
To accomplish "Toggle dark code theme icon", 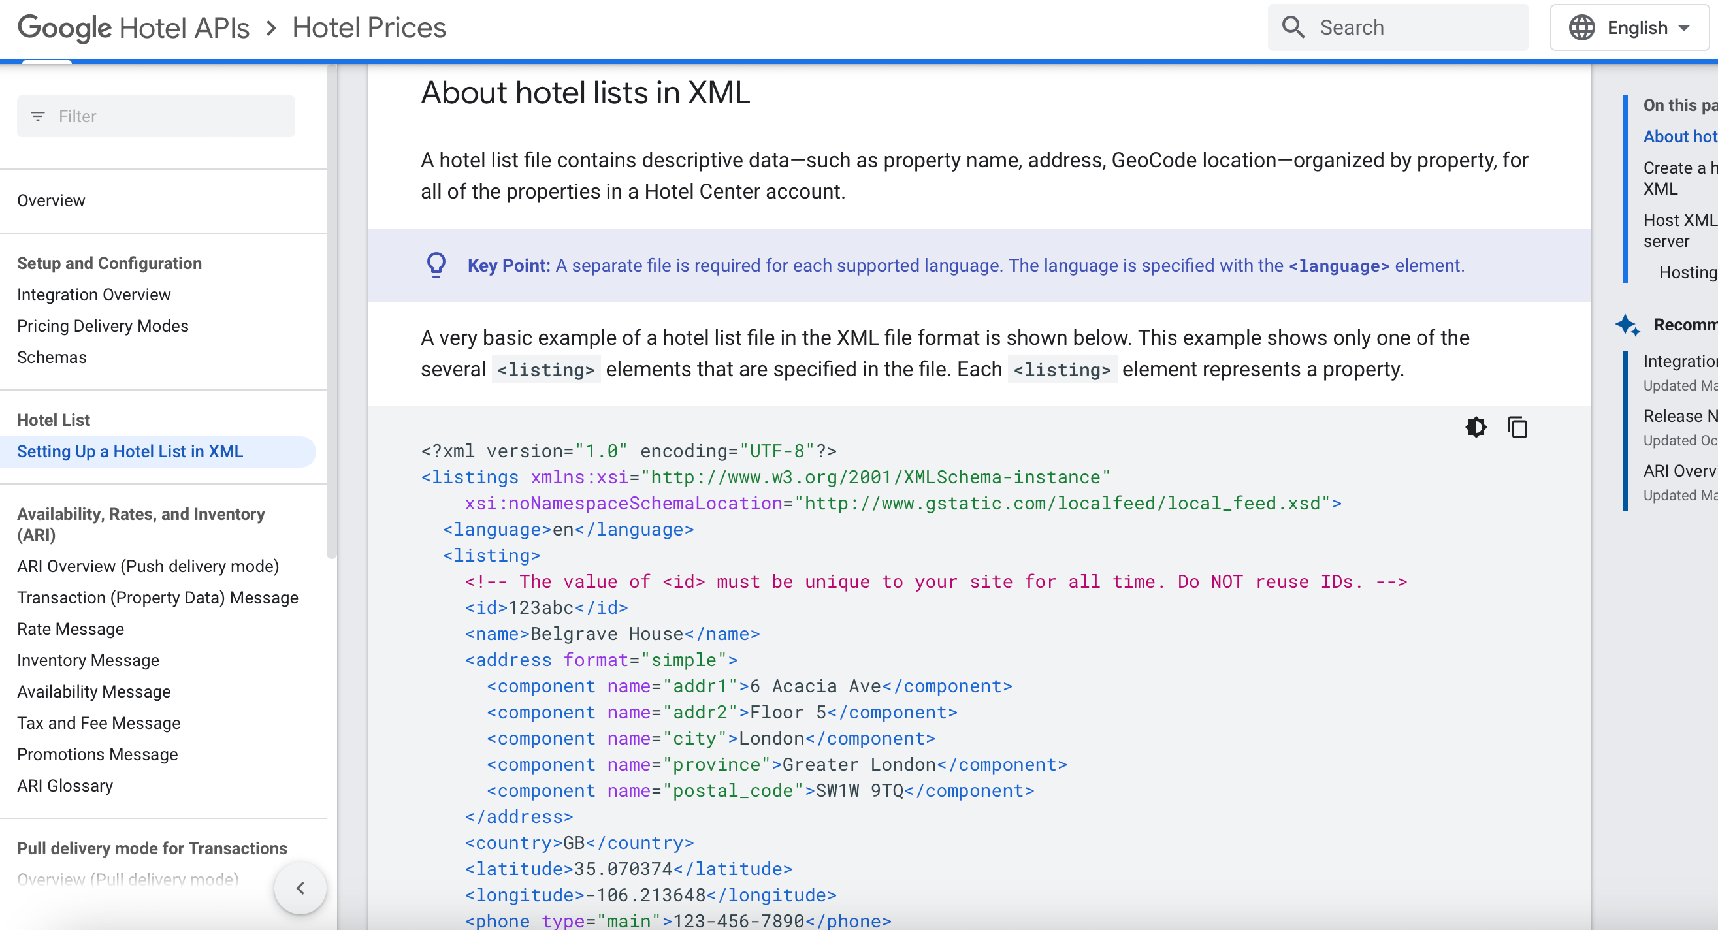I will click(x=1476, y=426).
